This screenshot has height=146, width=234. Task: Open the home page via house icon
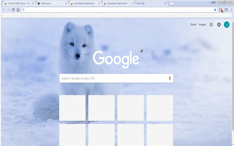[18, 10]
